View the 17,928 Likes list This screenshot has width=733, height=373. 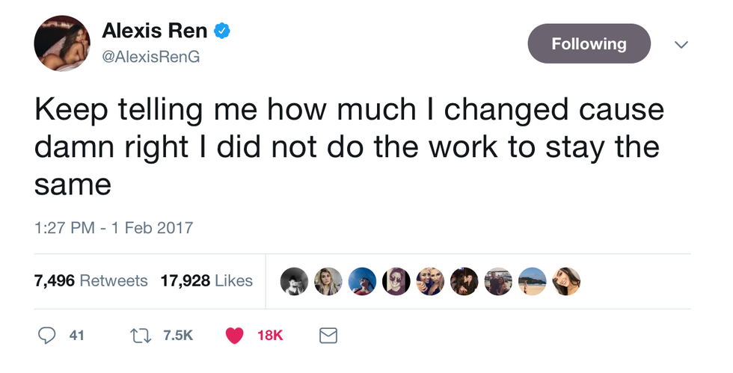pyautogui.click(x=206, y=281)
